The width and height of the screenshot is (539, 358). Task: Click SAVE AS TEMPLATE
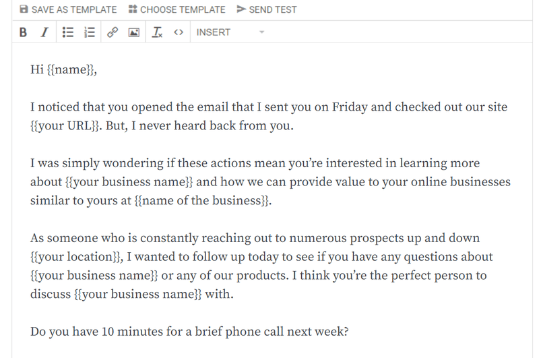coord(68,9)
